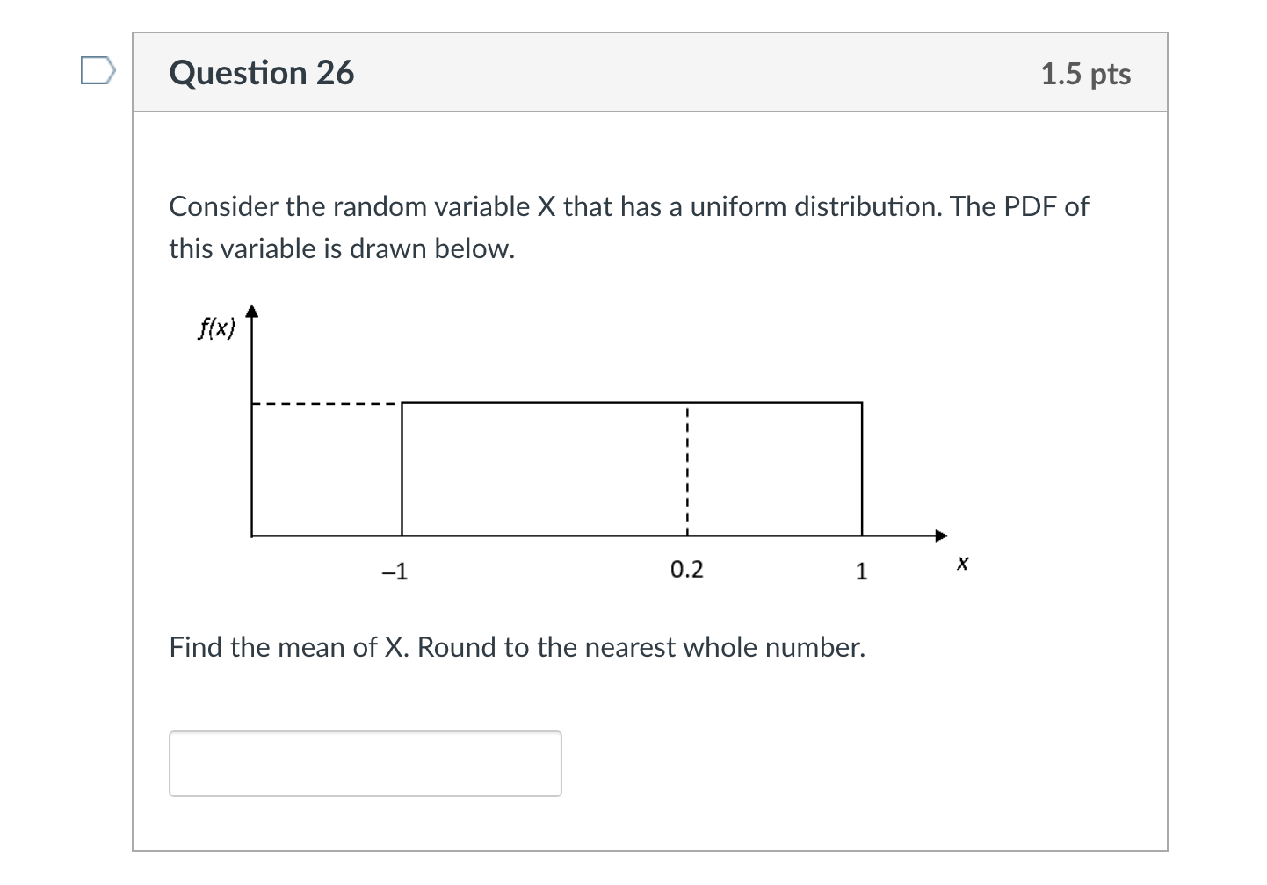Select the Question 26 header bar
Viewport: 1267px width, 885px height.
(650, 73)
